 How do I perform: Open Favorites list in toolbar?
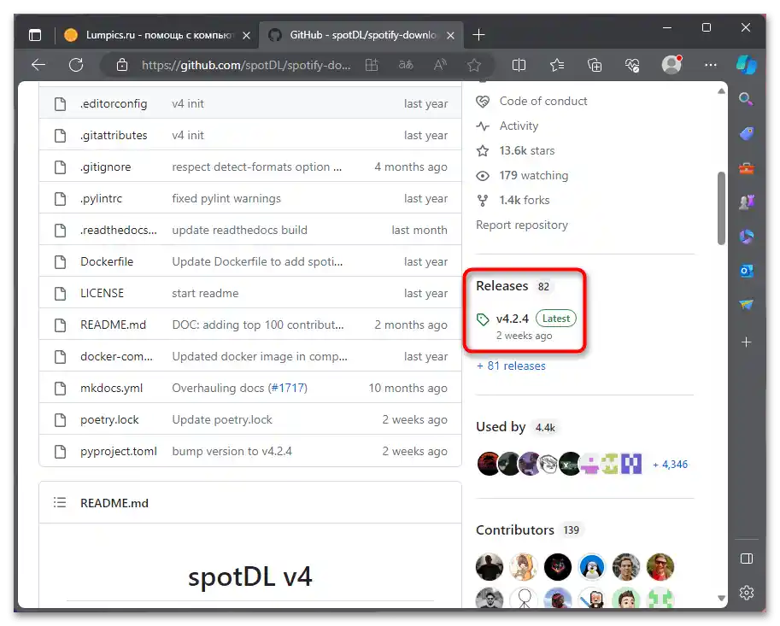[557, 65]
